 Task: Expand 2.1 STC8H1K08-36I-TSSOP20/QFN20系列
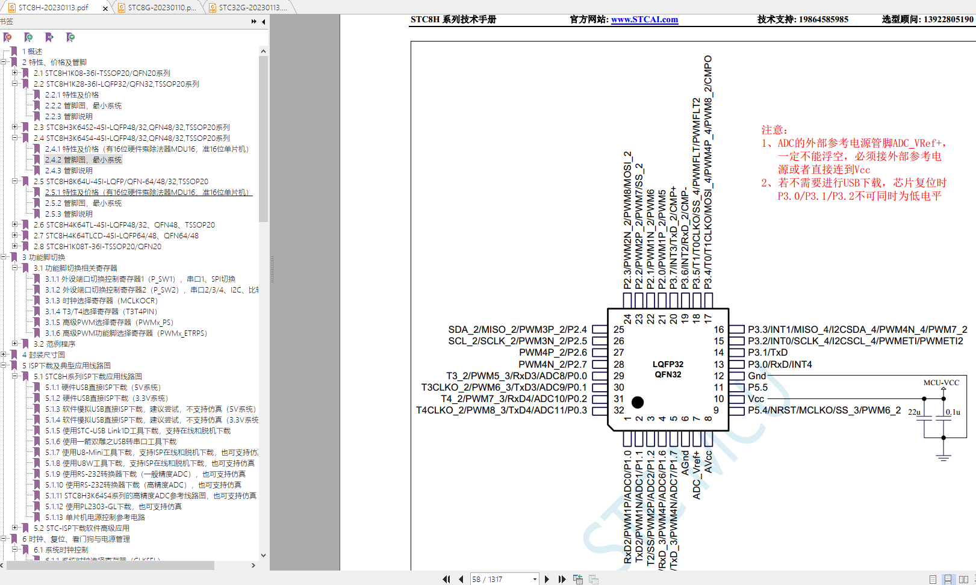click(15, 73)
